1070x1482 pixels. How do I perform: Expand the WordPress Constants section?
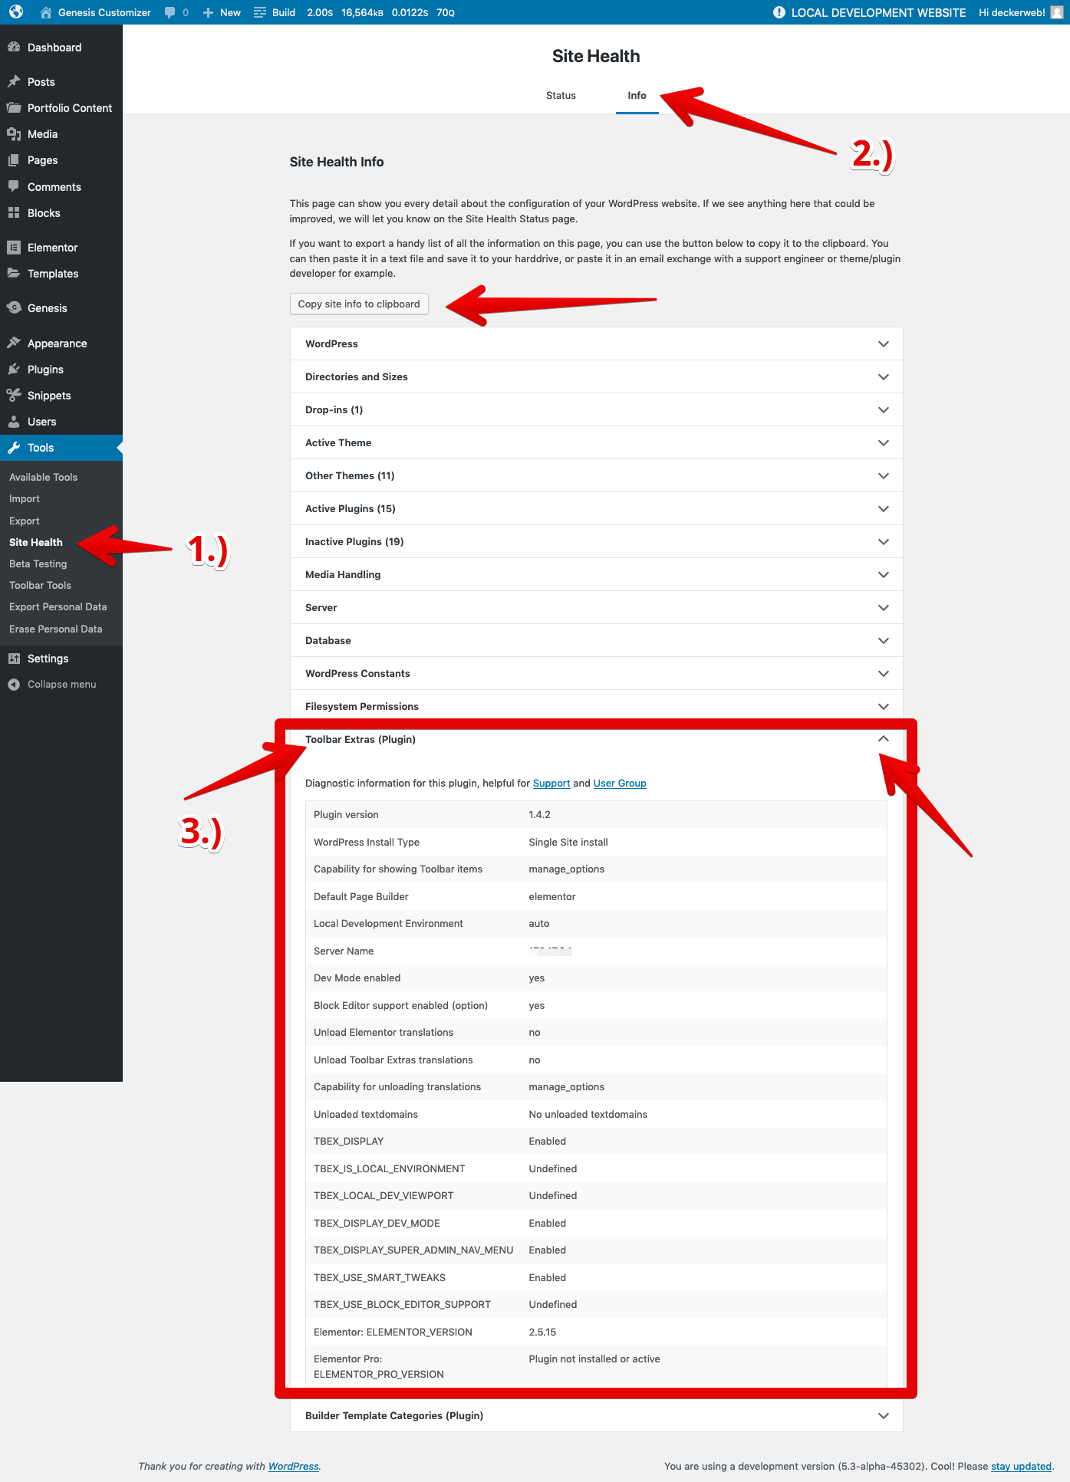(596, 673)
